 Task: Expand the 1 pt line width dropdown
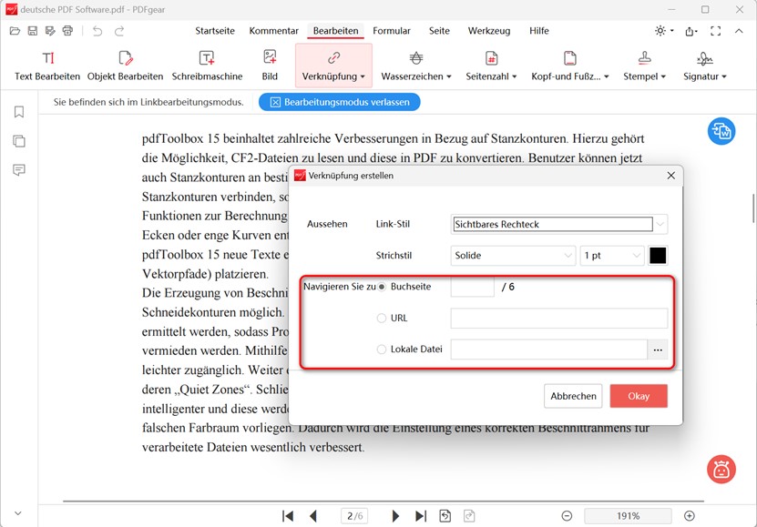pyautogui.click(x=612, y=256)
